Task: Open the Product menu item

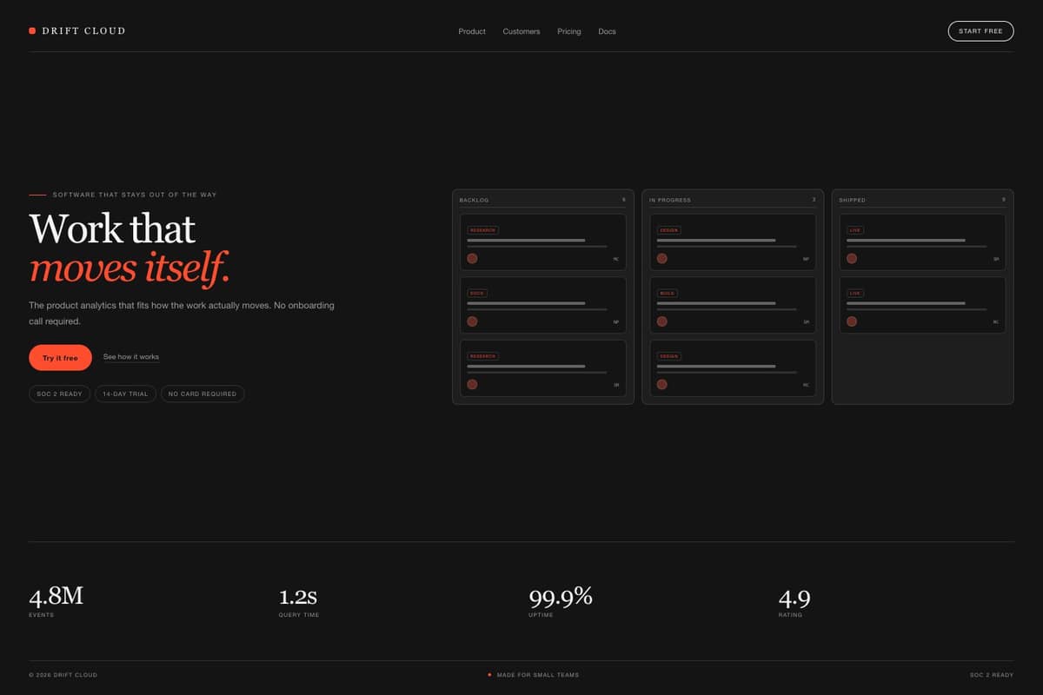Action: (472, 31)
